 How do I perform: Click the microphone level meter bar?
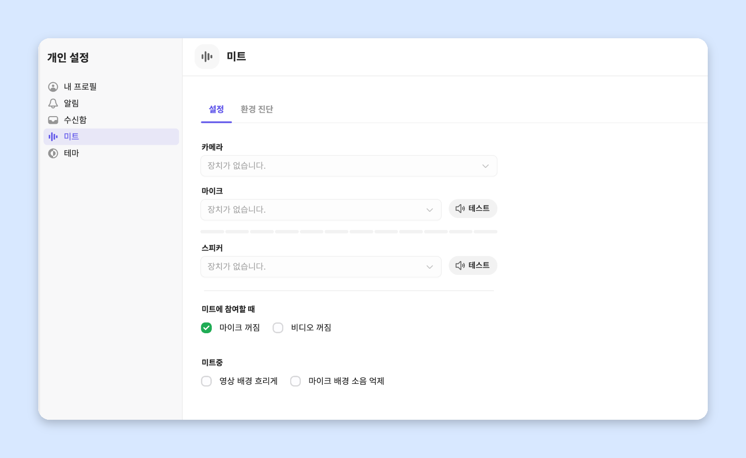coord(349,232)
